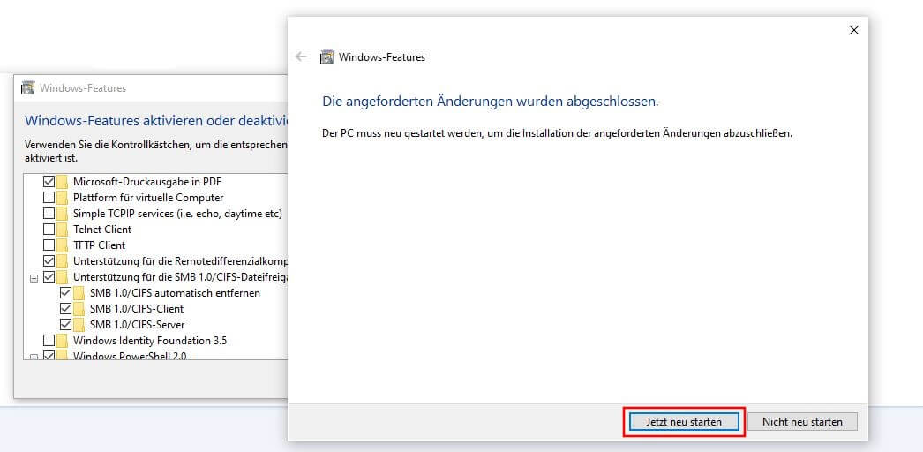923x452 pixels.
Task: Click folder icon next to Telnet Client
Action: pyautogui.click(x=63, y=229)
